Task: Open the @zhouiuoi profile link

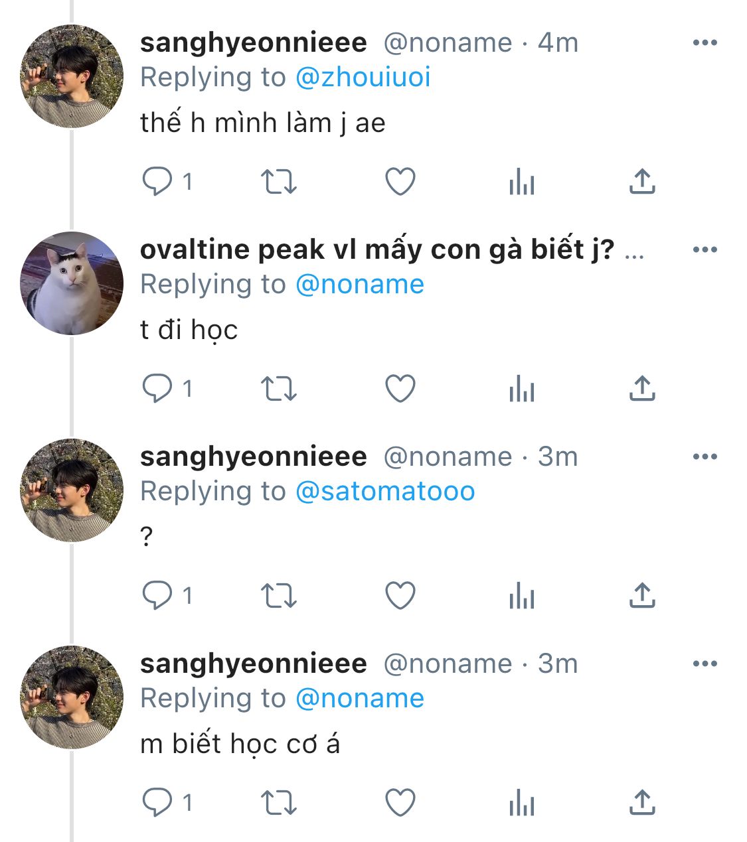Action: point(363,78)
